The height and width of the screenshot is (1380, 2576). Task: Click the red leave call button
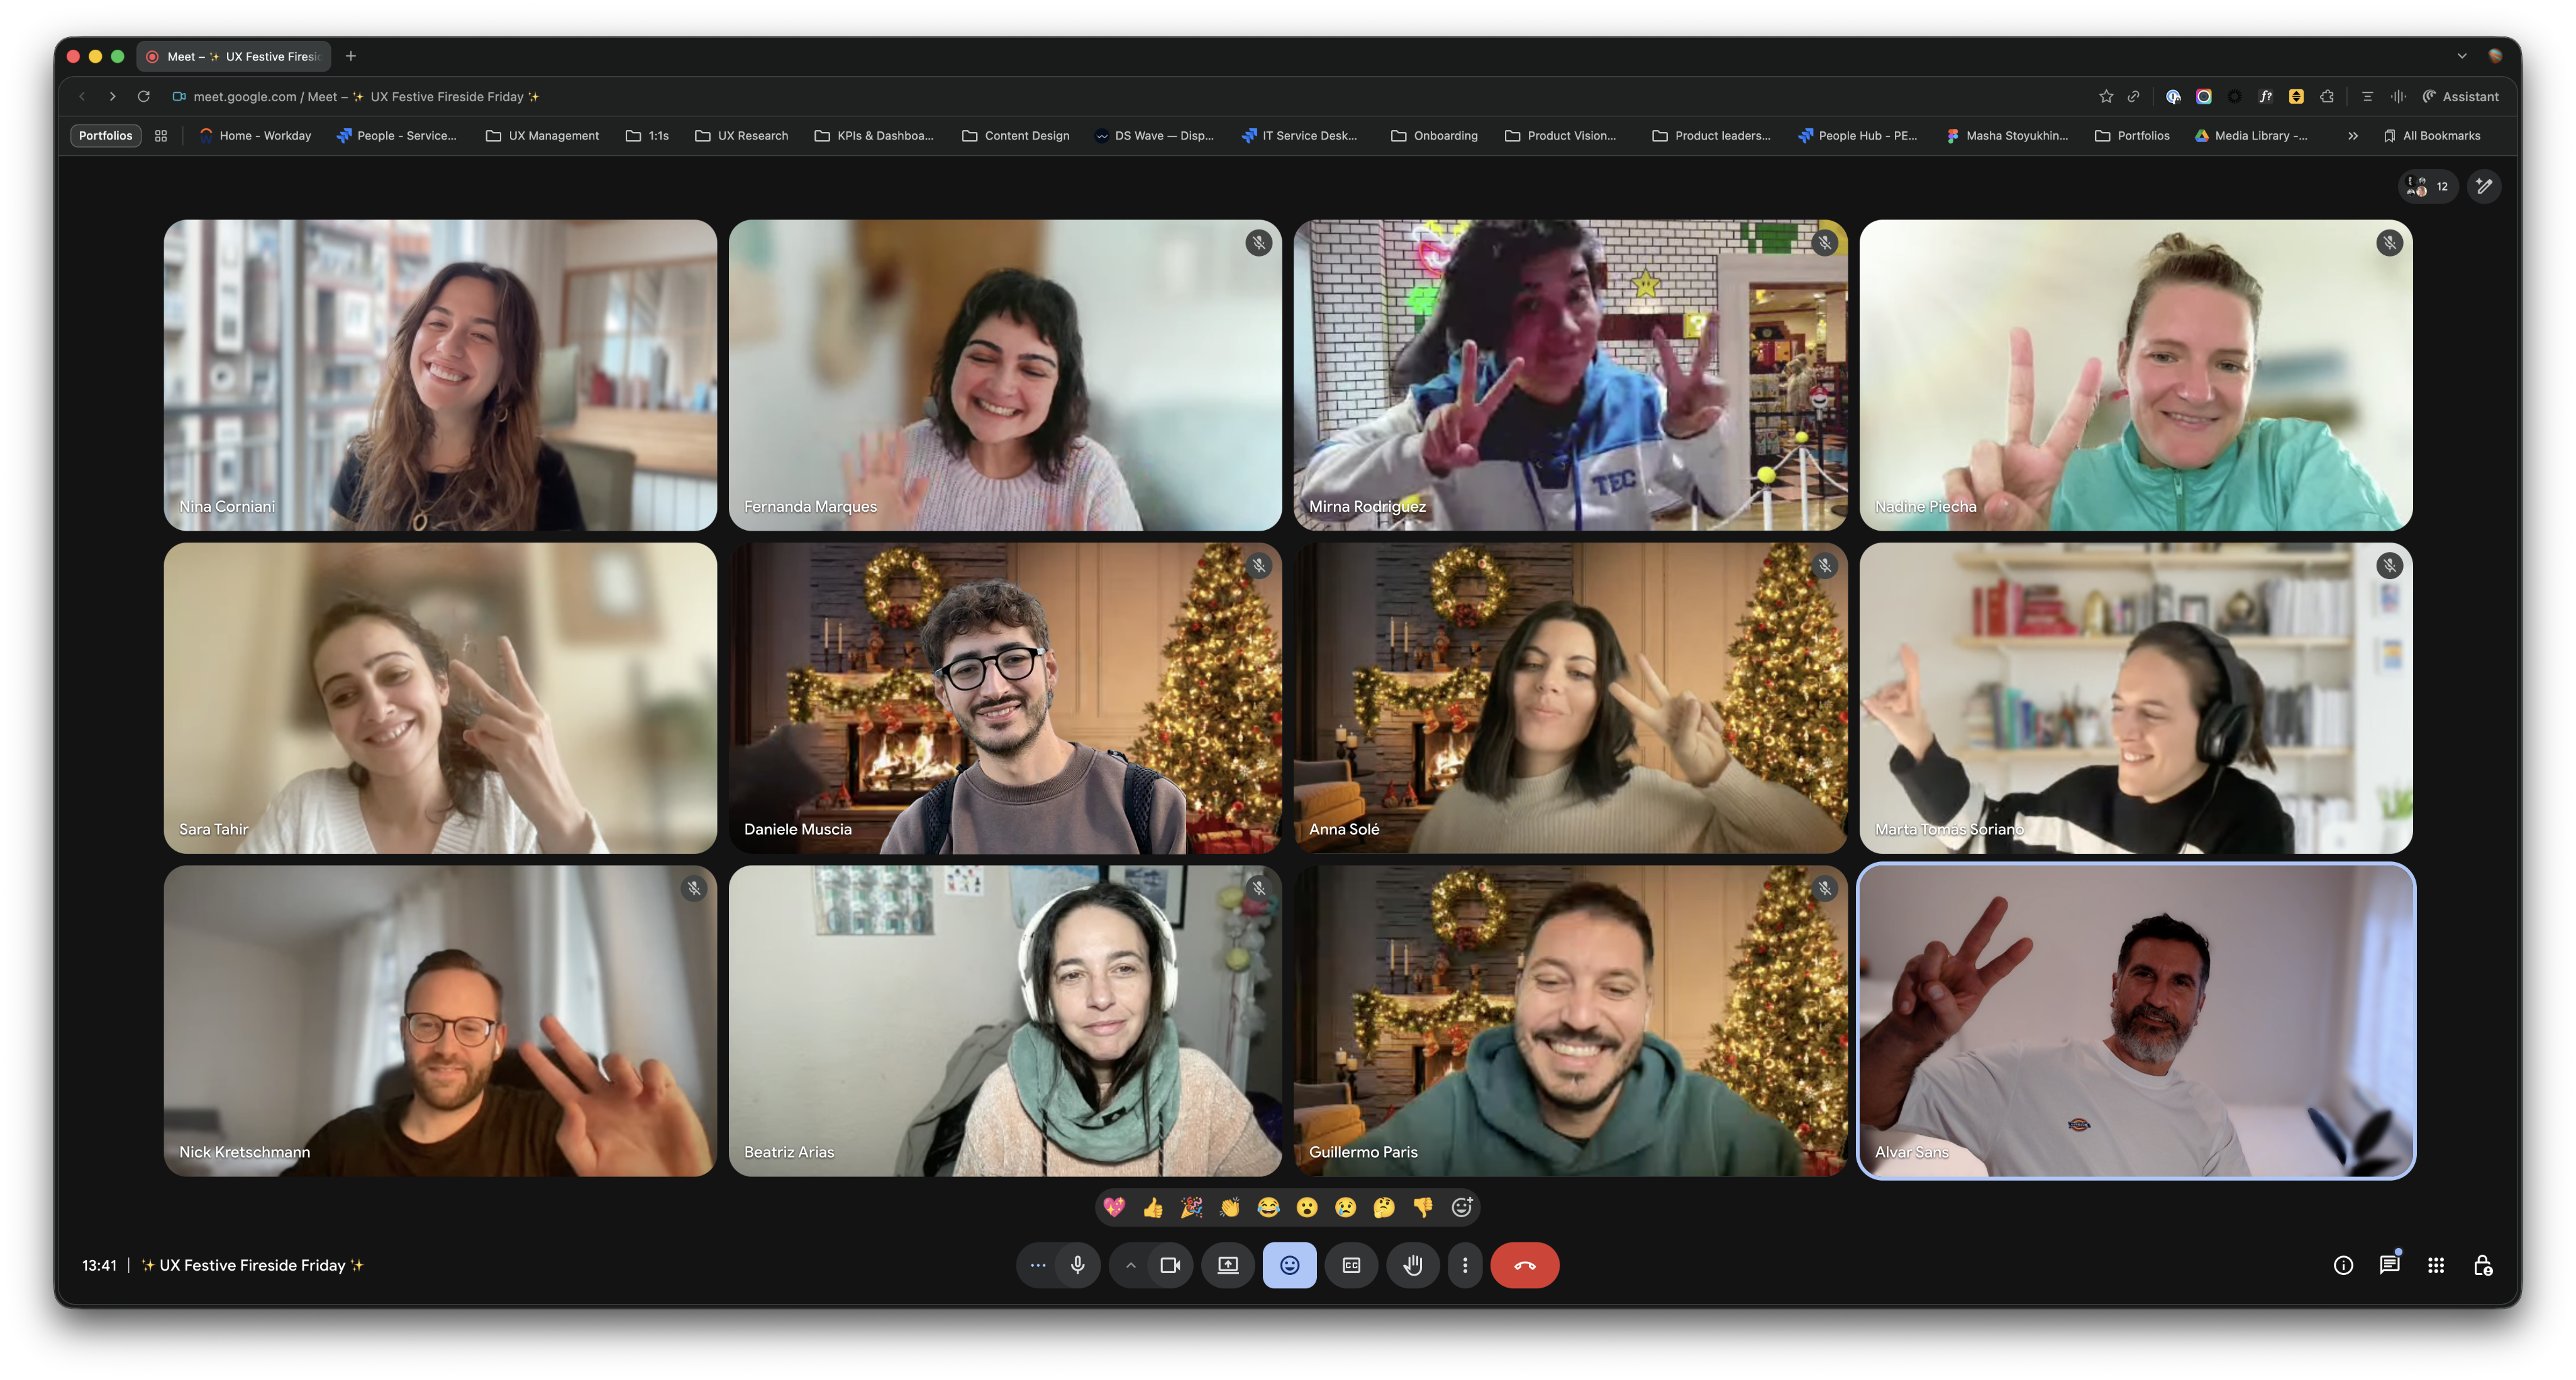click(x=1524, y=1265)
